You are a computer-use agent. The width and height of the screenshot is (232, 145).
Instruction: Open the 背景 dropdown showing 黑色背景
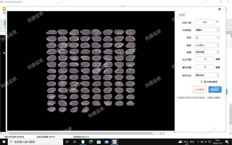[x=207, y=52]
